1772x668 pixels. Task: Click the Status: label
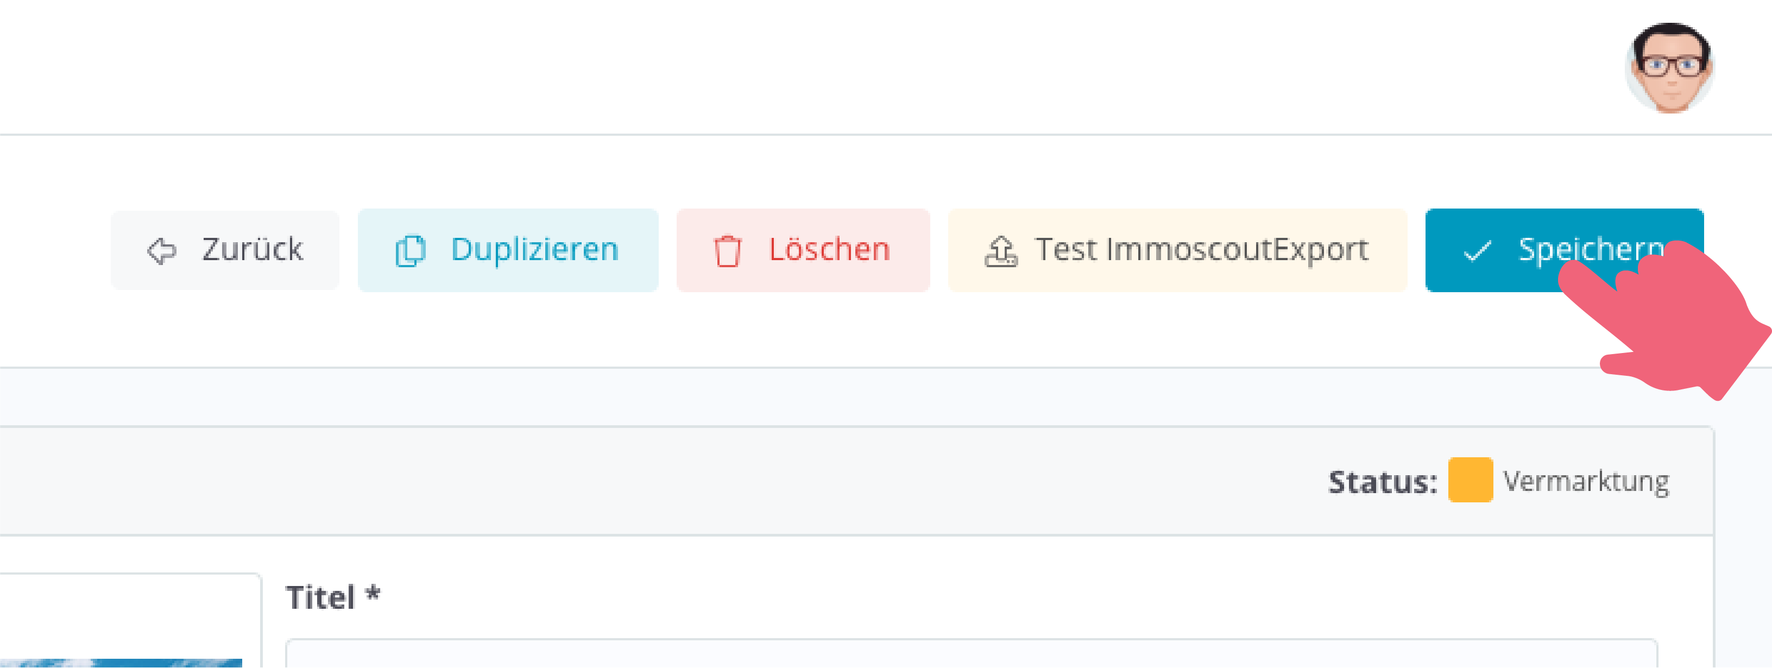tap(1383, 482)
